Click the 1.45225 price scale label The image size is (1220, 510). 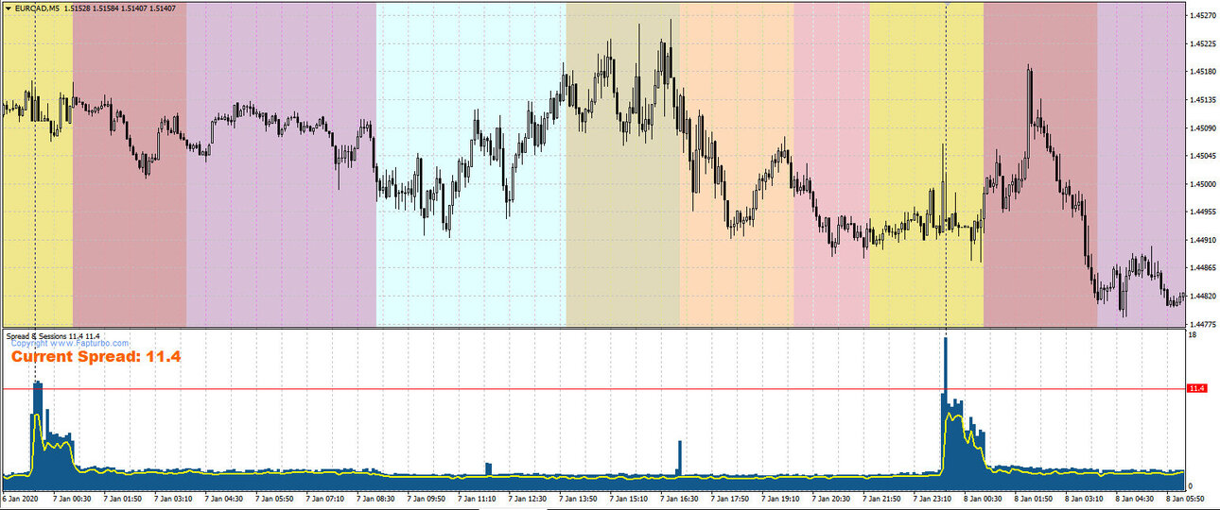(1203, 43)
